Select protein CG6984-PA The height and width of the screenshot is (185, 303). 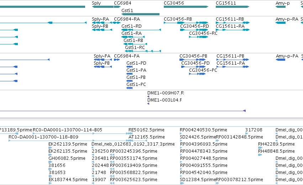[x=127, y=56]
